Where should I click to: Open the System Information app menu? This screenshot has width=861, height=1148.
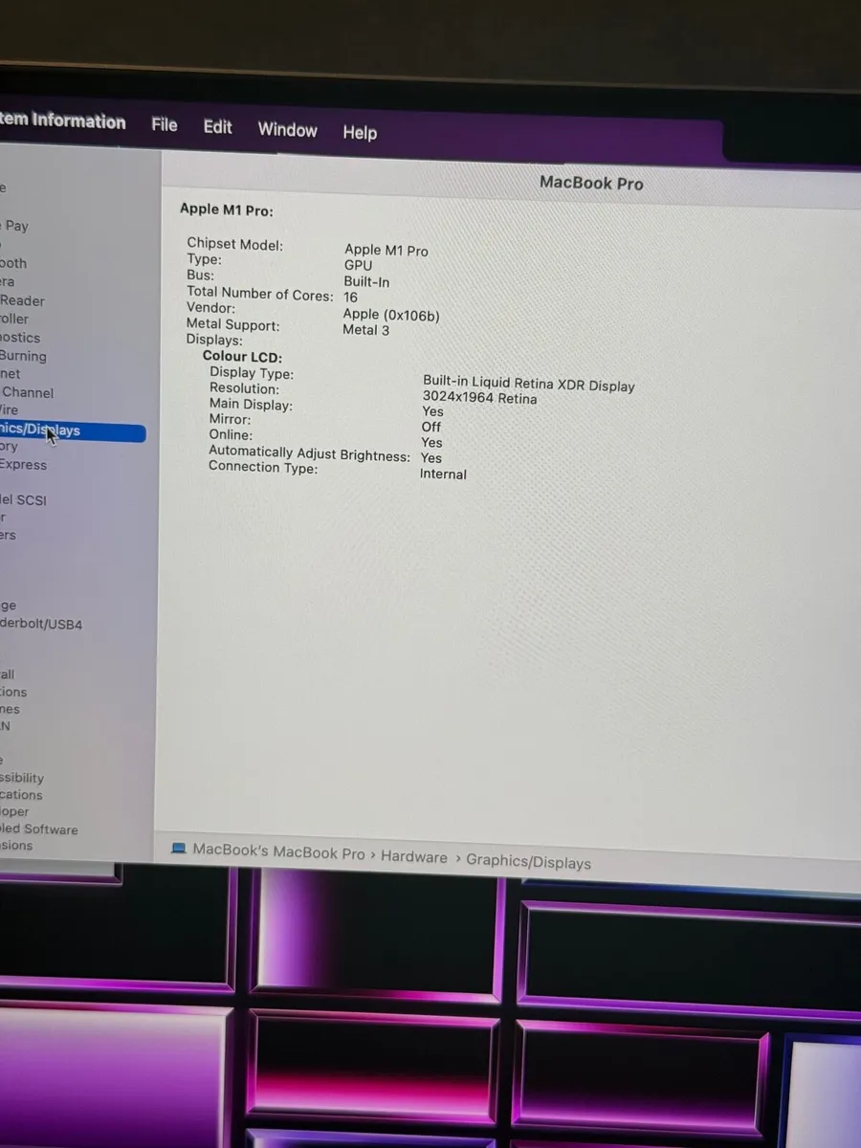pyautogui.click(x=63, y=121)
